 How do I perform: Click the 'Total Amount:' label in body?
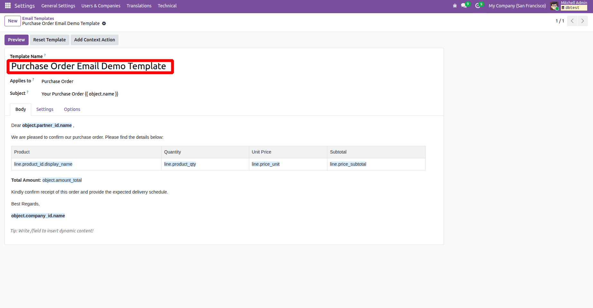coord(26,180)
